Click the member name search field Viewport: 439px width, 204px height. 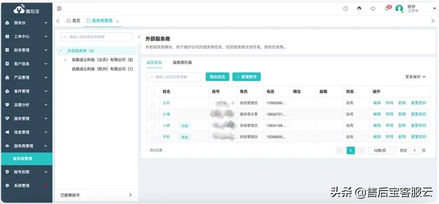(x=174, y=77)
